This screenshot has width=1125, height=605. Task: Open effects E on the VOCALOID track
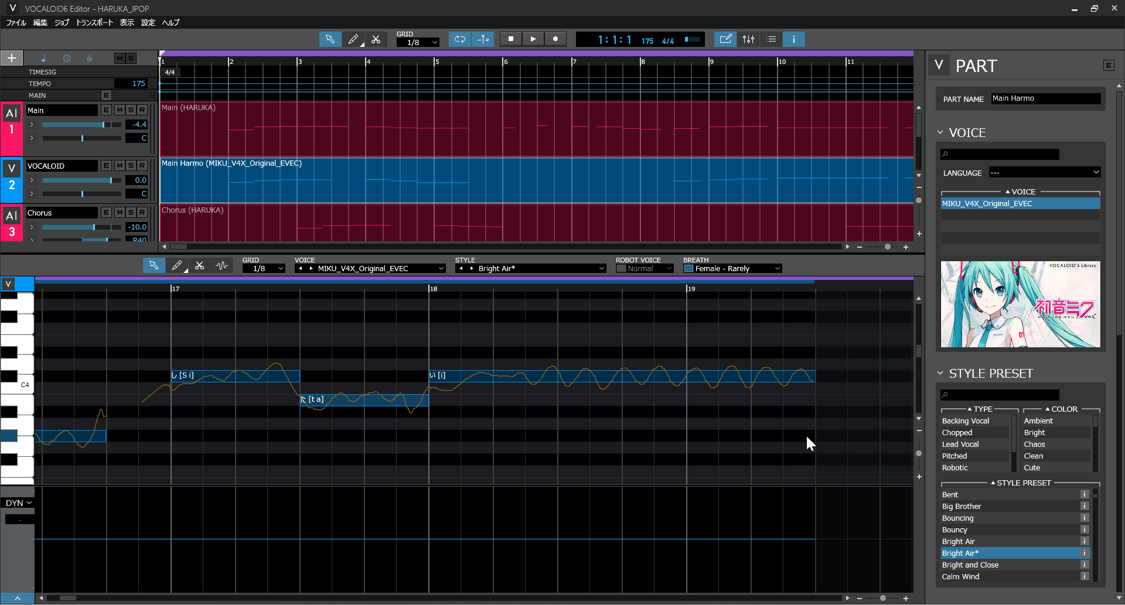tap(106, 166)
